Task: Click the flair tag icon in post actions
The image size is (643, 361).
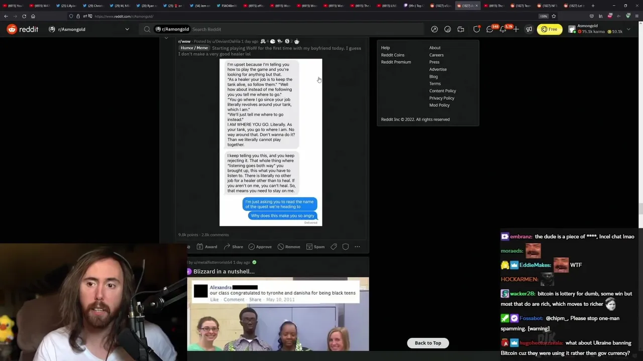Action: point(334,247)
